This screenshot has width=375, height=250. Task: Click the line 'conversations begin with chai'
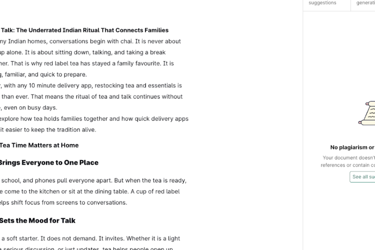click(90, 41)
